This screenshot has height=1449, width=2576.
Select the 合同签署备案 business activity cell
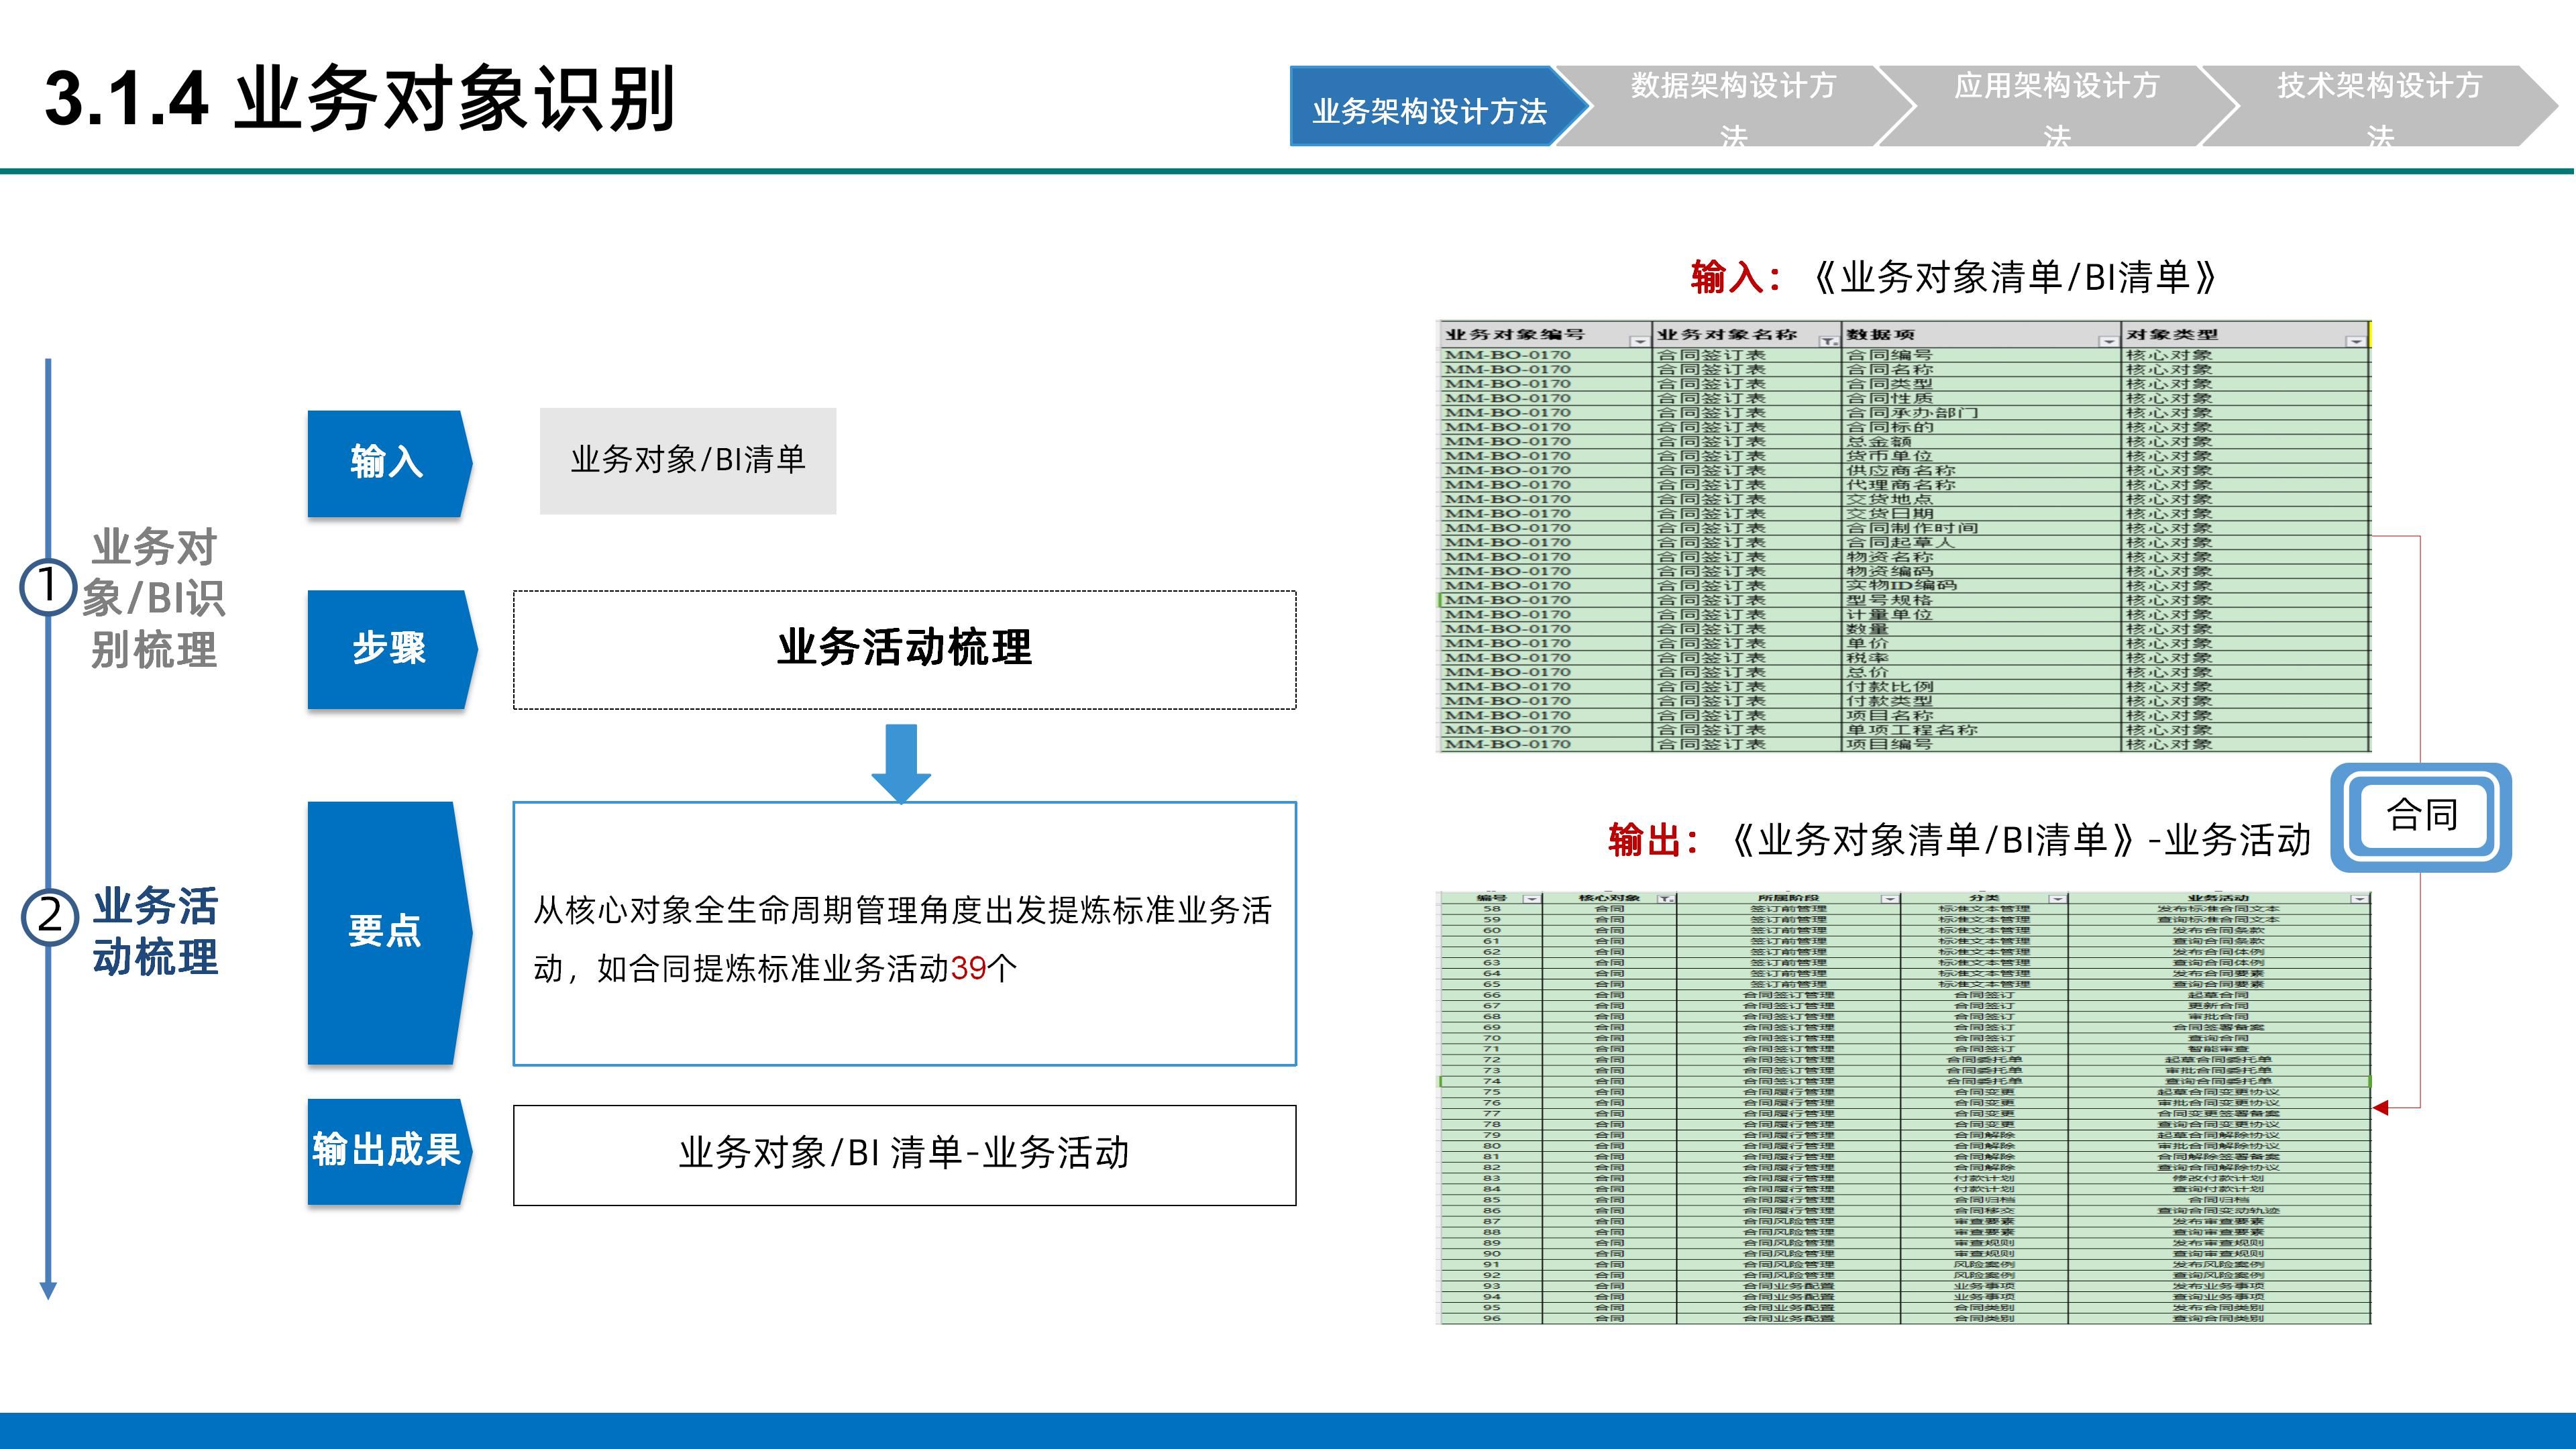point(2218,1028)
